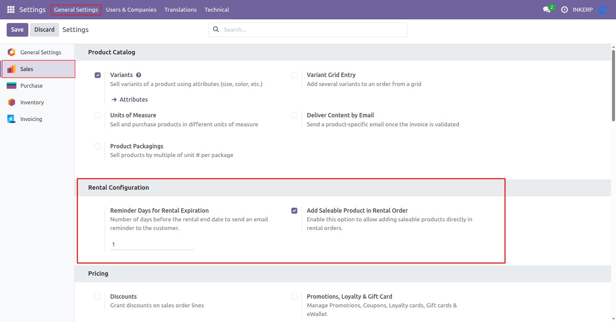The width and height of the screenshot is (616, 322).
Task: Click the General Settings hexagon icon
Action: (11, 52)
